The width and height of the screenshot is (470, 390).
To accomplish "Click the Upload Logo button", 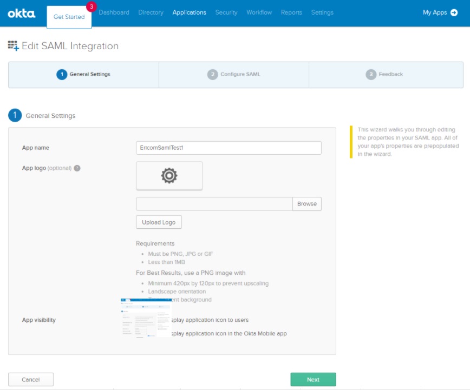I will pos(159,222).
